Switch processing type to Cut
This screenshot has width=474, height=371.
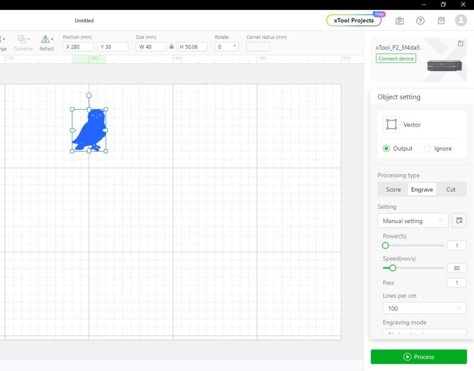pyautogui.click(x=451, y=189)
